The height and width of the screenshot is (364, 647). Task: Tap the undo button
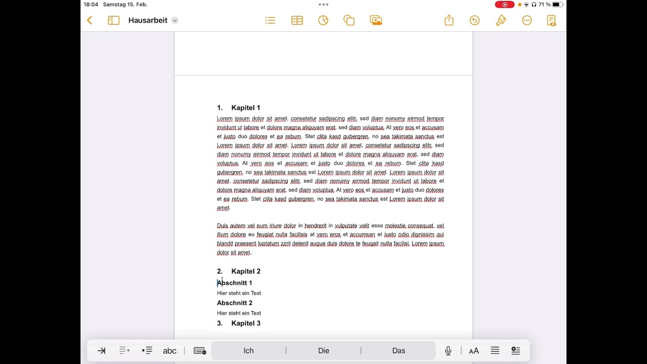pos(475,20)
